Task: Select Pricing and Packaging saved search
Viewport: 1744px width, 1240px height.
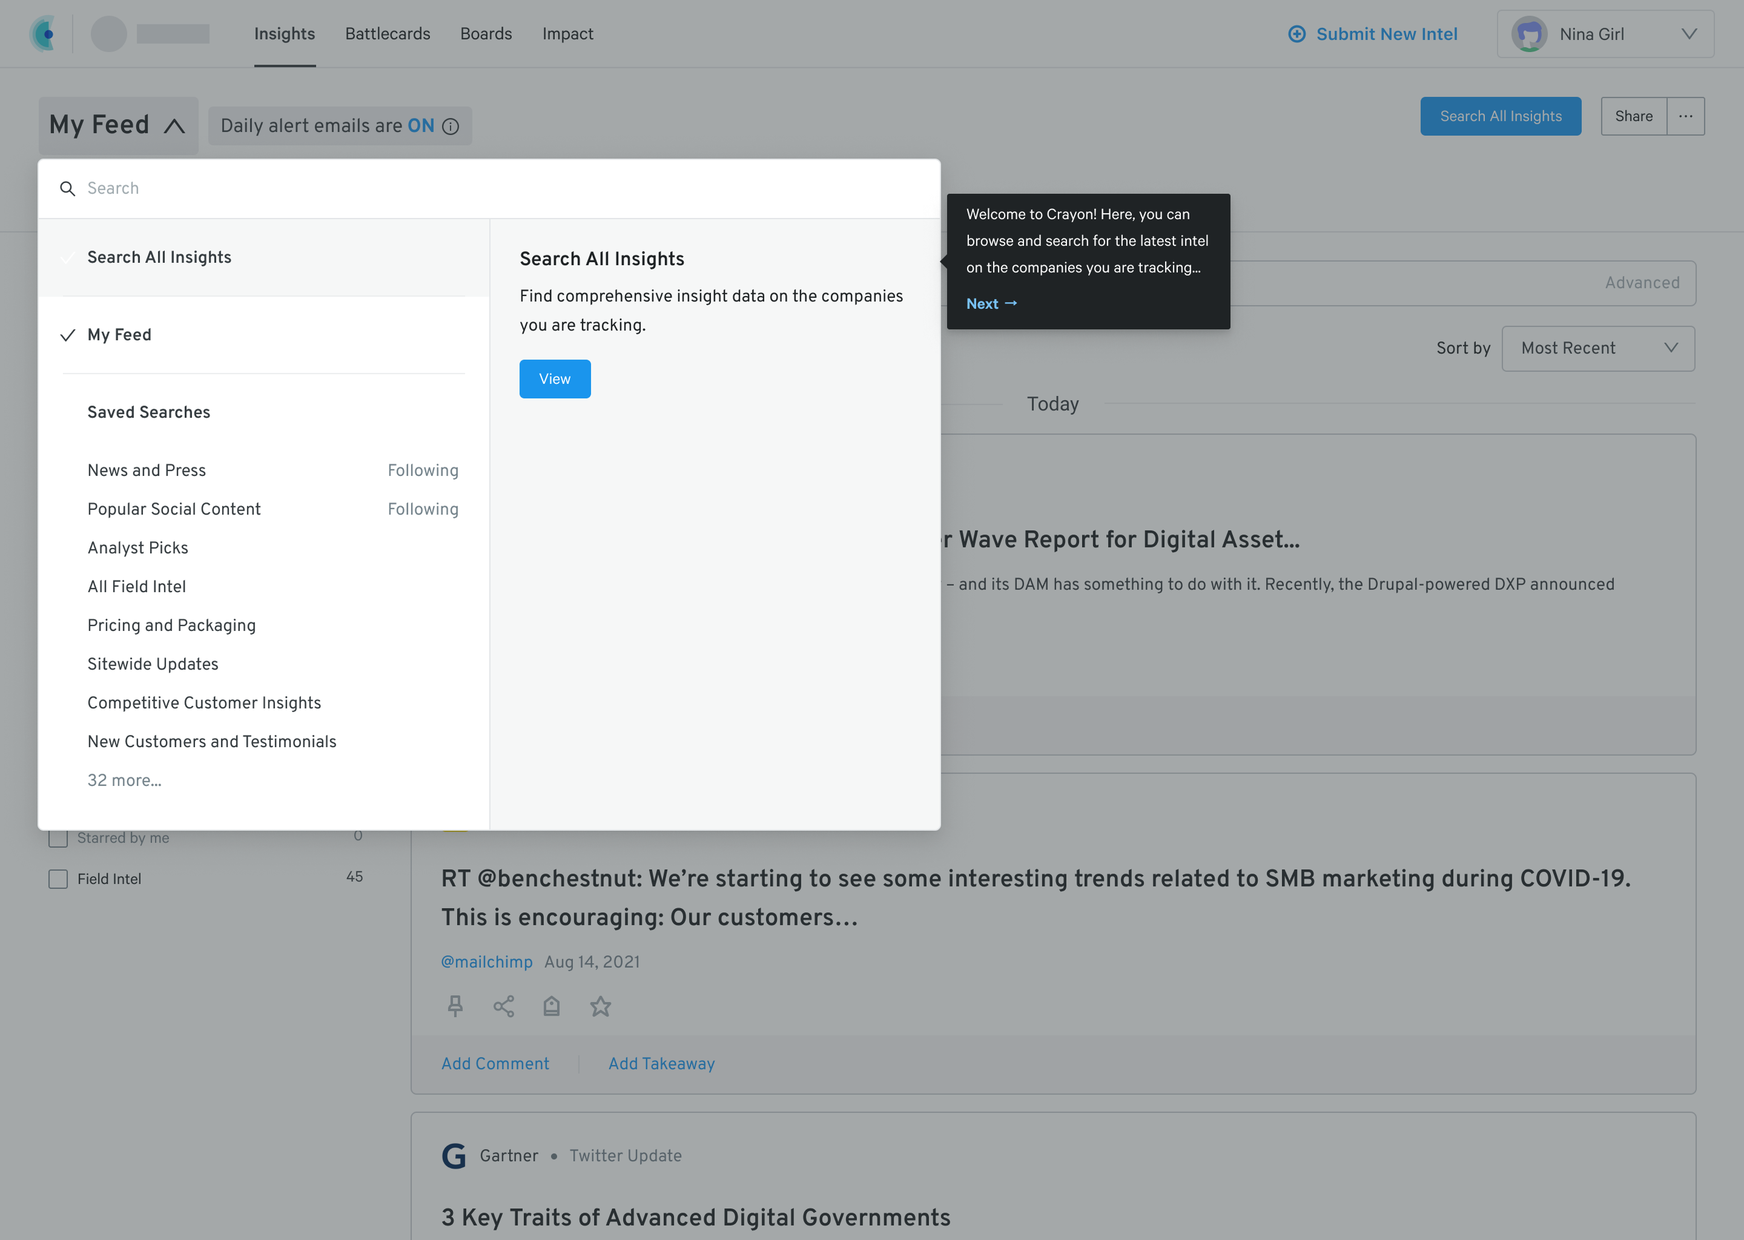Action: coord(171,625)
